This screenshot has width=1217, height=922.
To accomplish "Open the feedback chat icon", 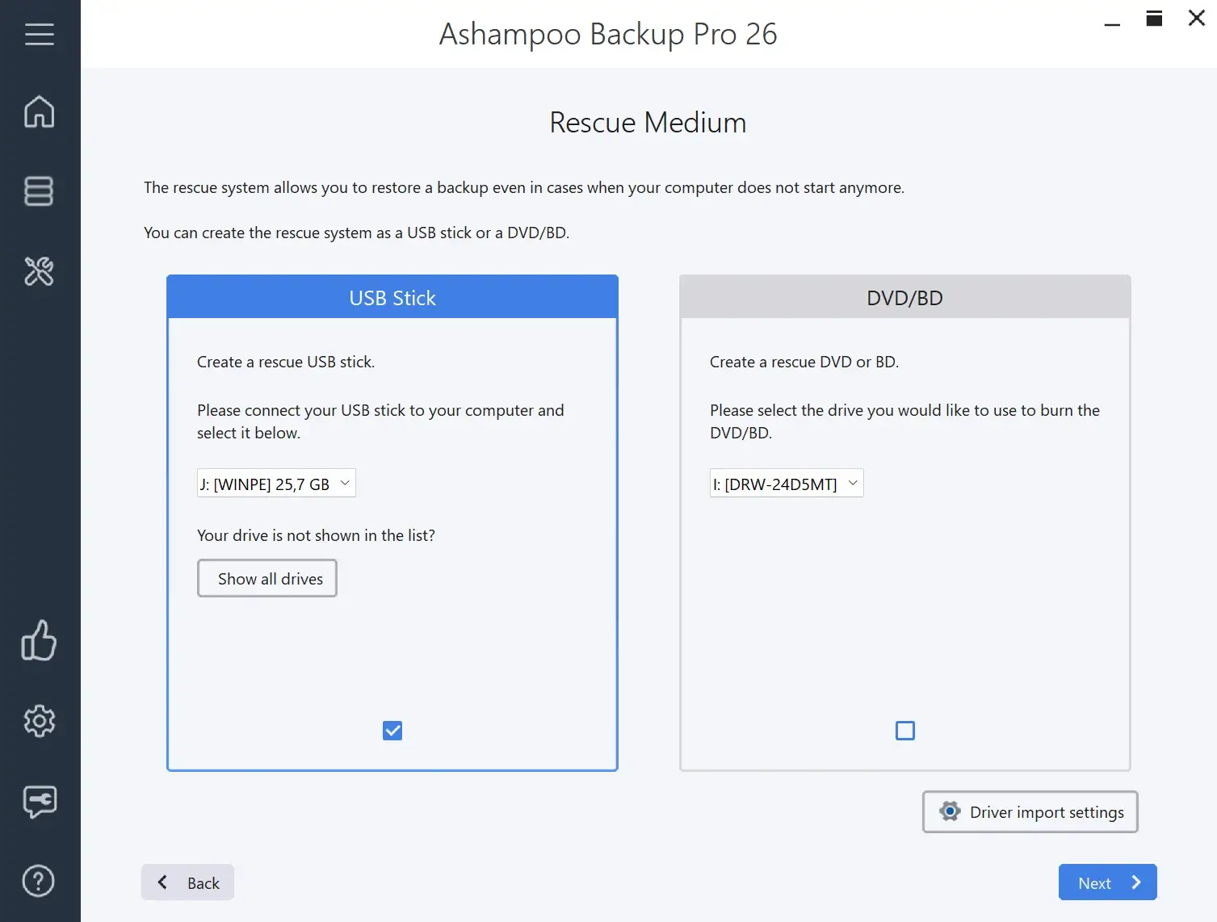I will tap(39, 802).
